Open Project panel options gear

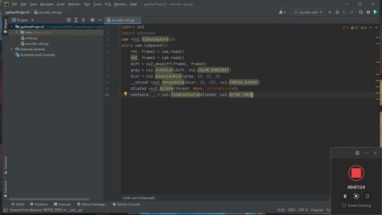coord(93,20)
